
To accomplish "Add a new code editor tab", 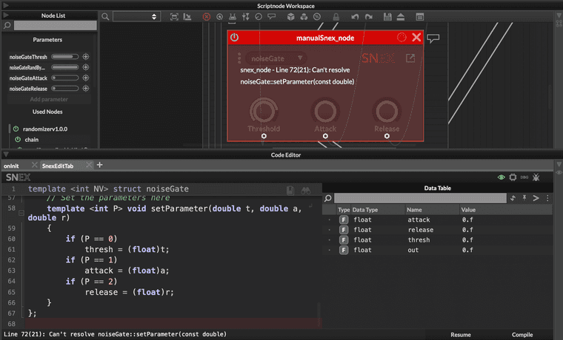I will (100, 165).
